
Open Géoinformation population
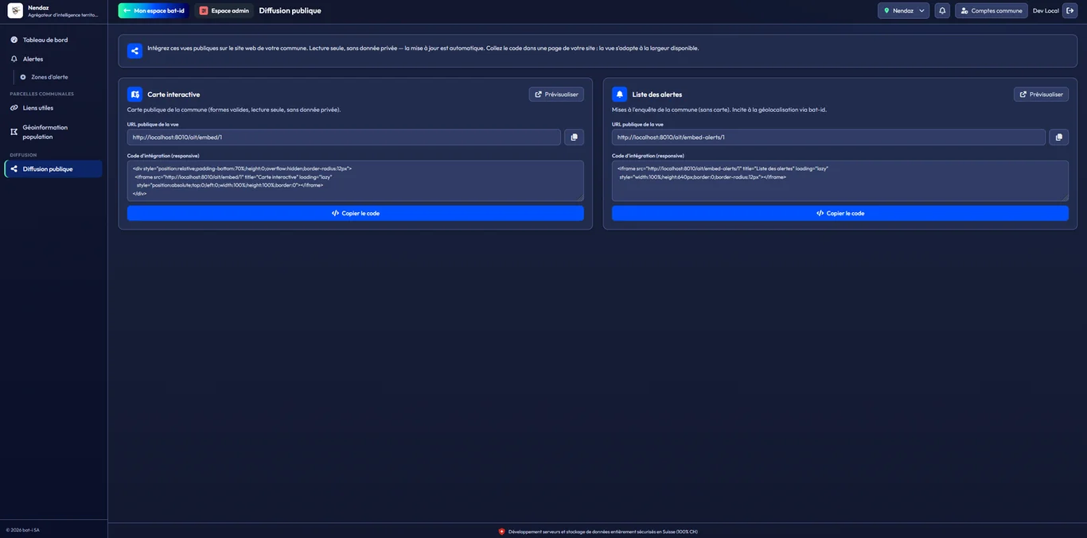point(53,132)
